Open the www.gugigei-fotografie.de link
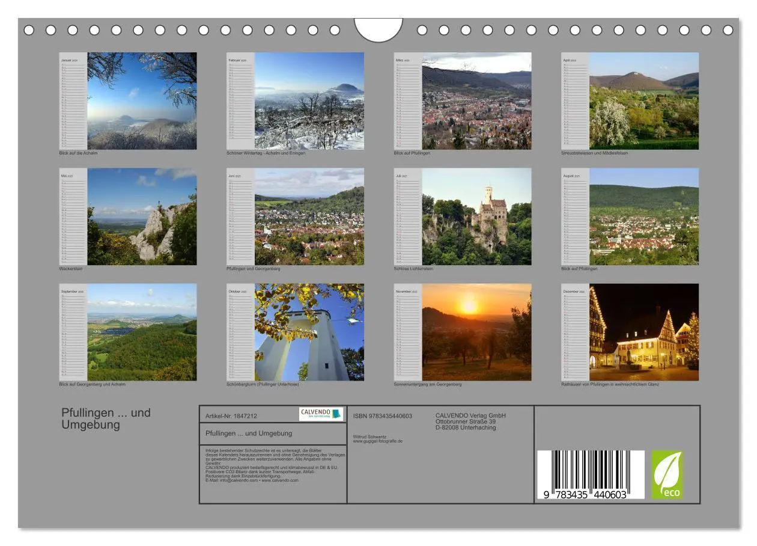 (378, 441)
